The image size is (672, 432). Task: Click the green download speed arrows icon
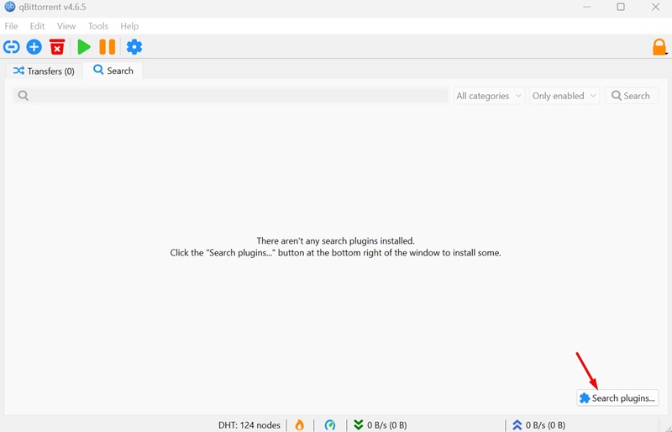359,424
